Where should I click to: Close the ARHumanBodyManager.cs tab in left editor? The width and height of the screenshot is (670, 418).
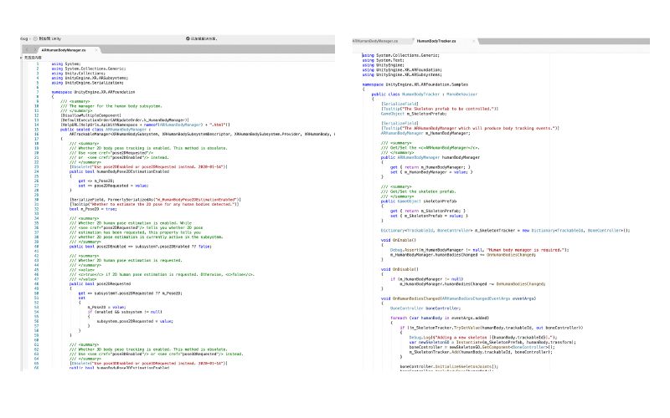[96, 50]
